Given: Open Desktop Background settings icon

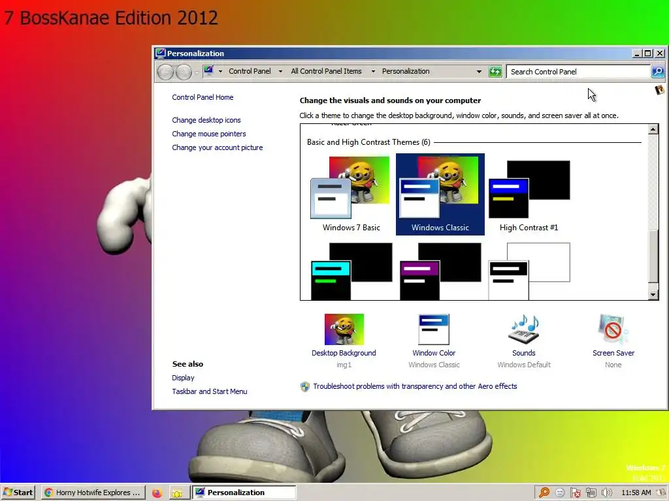Looking at the screenshot, I should click(344, 329).
